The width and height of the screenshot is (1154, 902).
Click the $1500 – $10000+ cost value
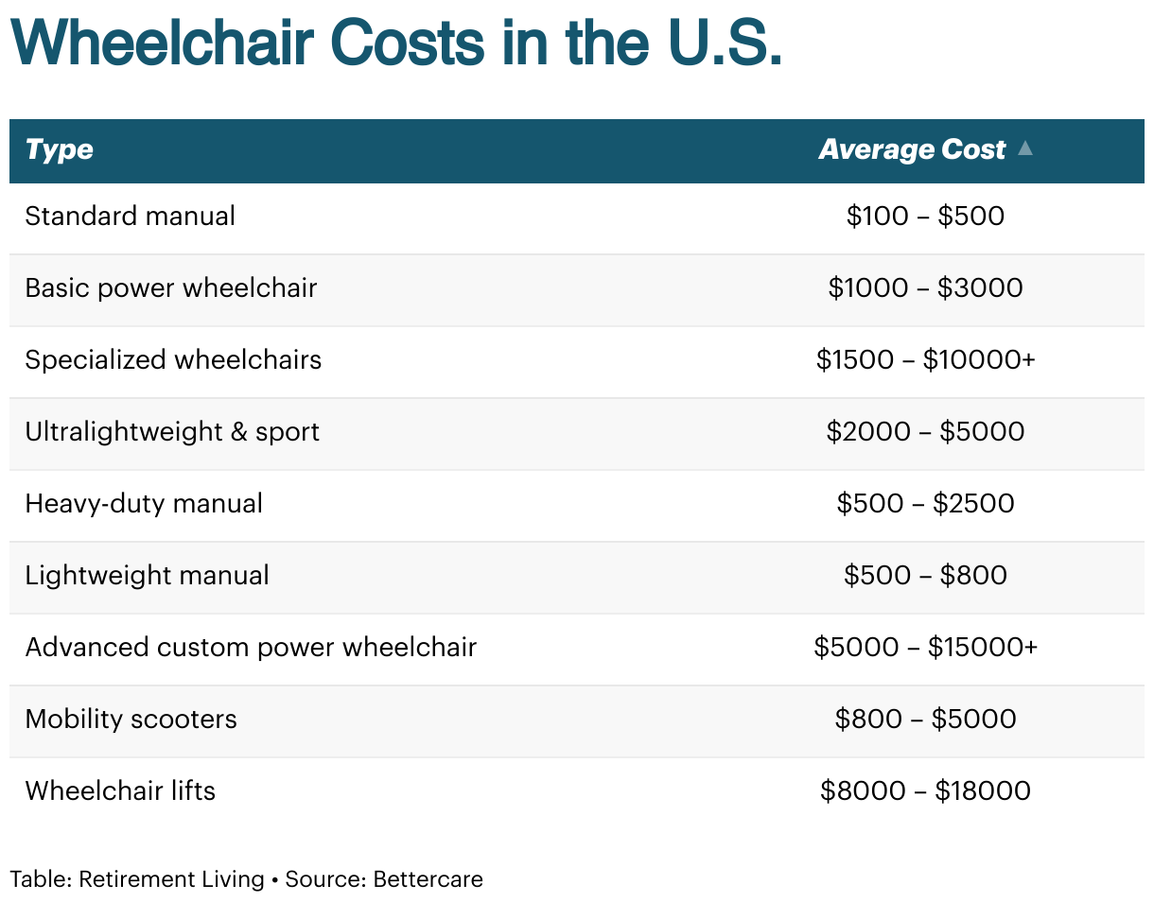click(x=925, y=360)
